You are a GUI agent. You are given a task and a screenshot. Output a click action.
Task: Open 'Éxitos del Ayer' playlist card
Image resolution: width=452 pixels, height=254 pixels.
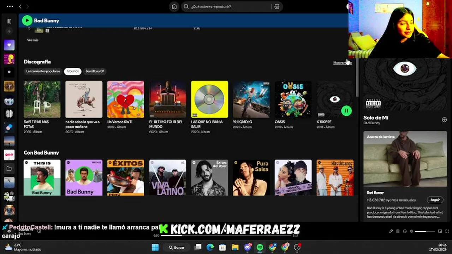tap(209, 177)
